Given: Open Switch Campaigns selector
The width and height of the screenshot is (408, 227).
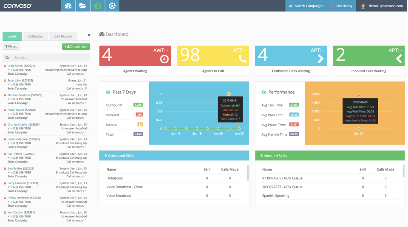Looking at the screenshot, I should click(x=306, y=6).
